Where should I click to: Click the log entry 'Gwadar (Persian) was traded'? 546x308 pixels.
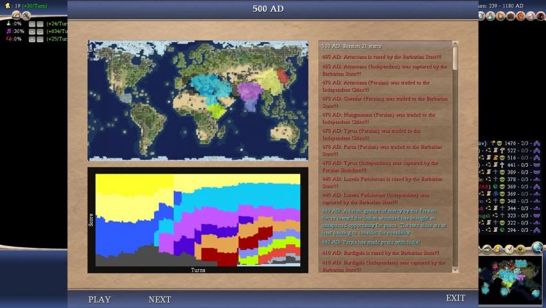pyautogui.click(x=385, y=102)
